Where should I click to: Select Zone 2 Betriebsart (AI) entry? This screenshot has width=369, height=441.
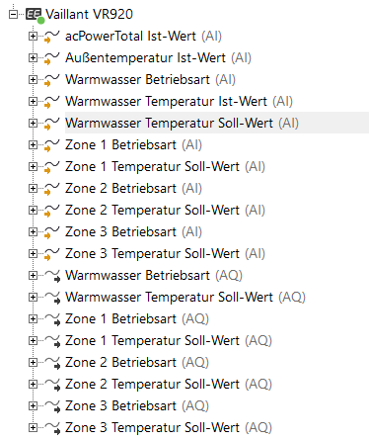[133, 188]
